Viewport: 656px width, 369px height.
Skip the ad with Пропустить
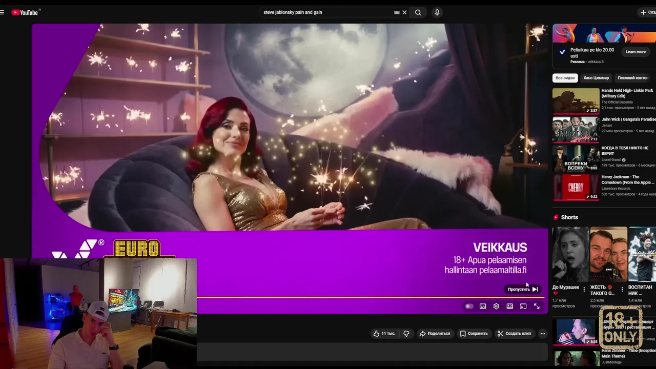click(x=522, y=289)
